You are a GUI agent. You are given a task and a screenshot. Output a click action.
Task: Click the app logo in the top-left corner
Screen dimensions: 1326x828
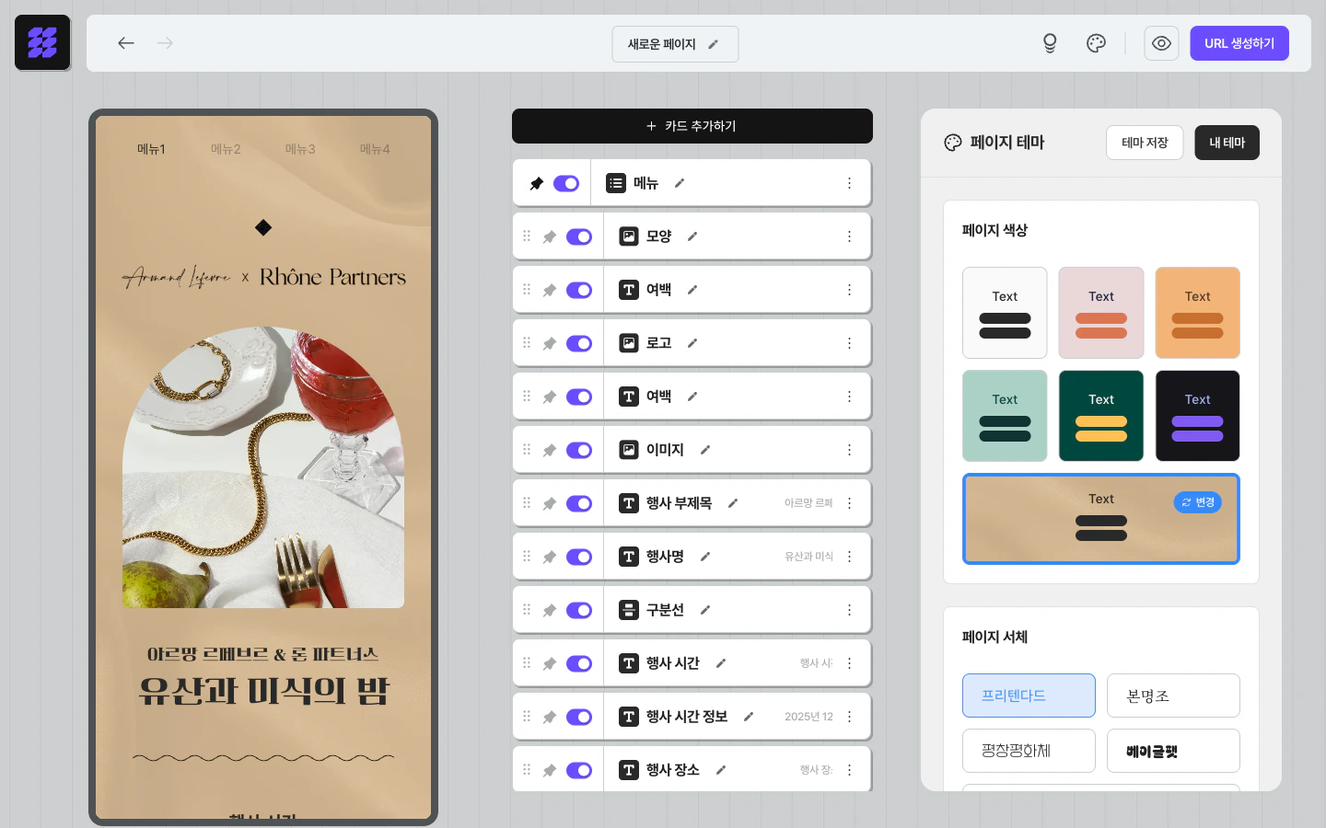click(42, 42)
